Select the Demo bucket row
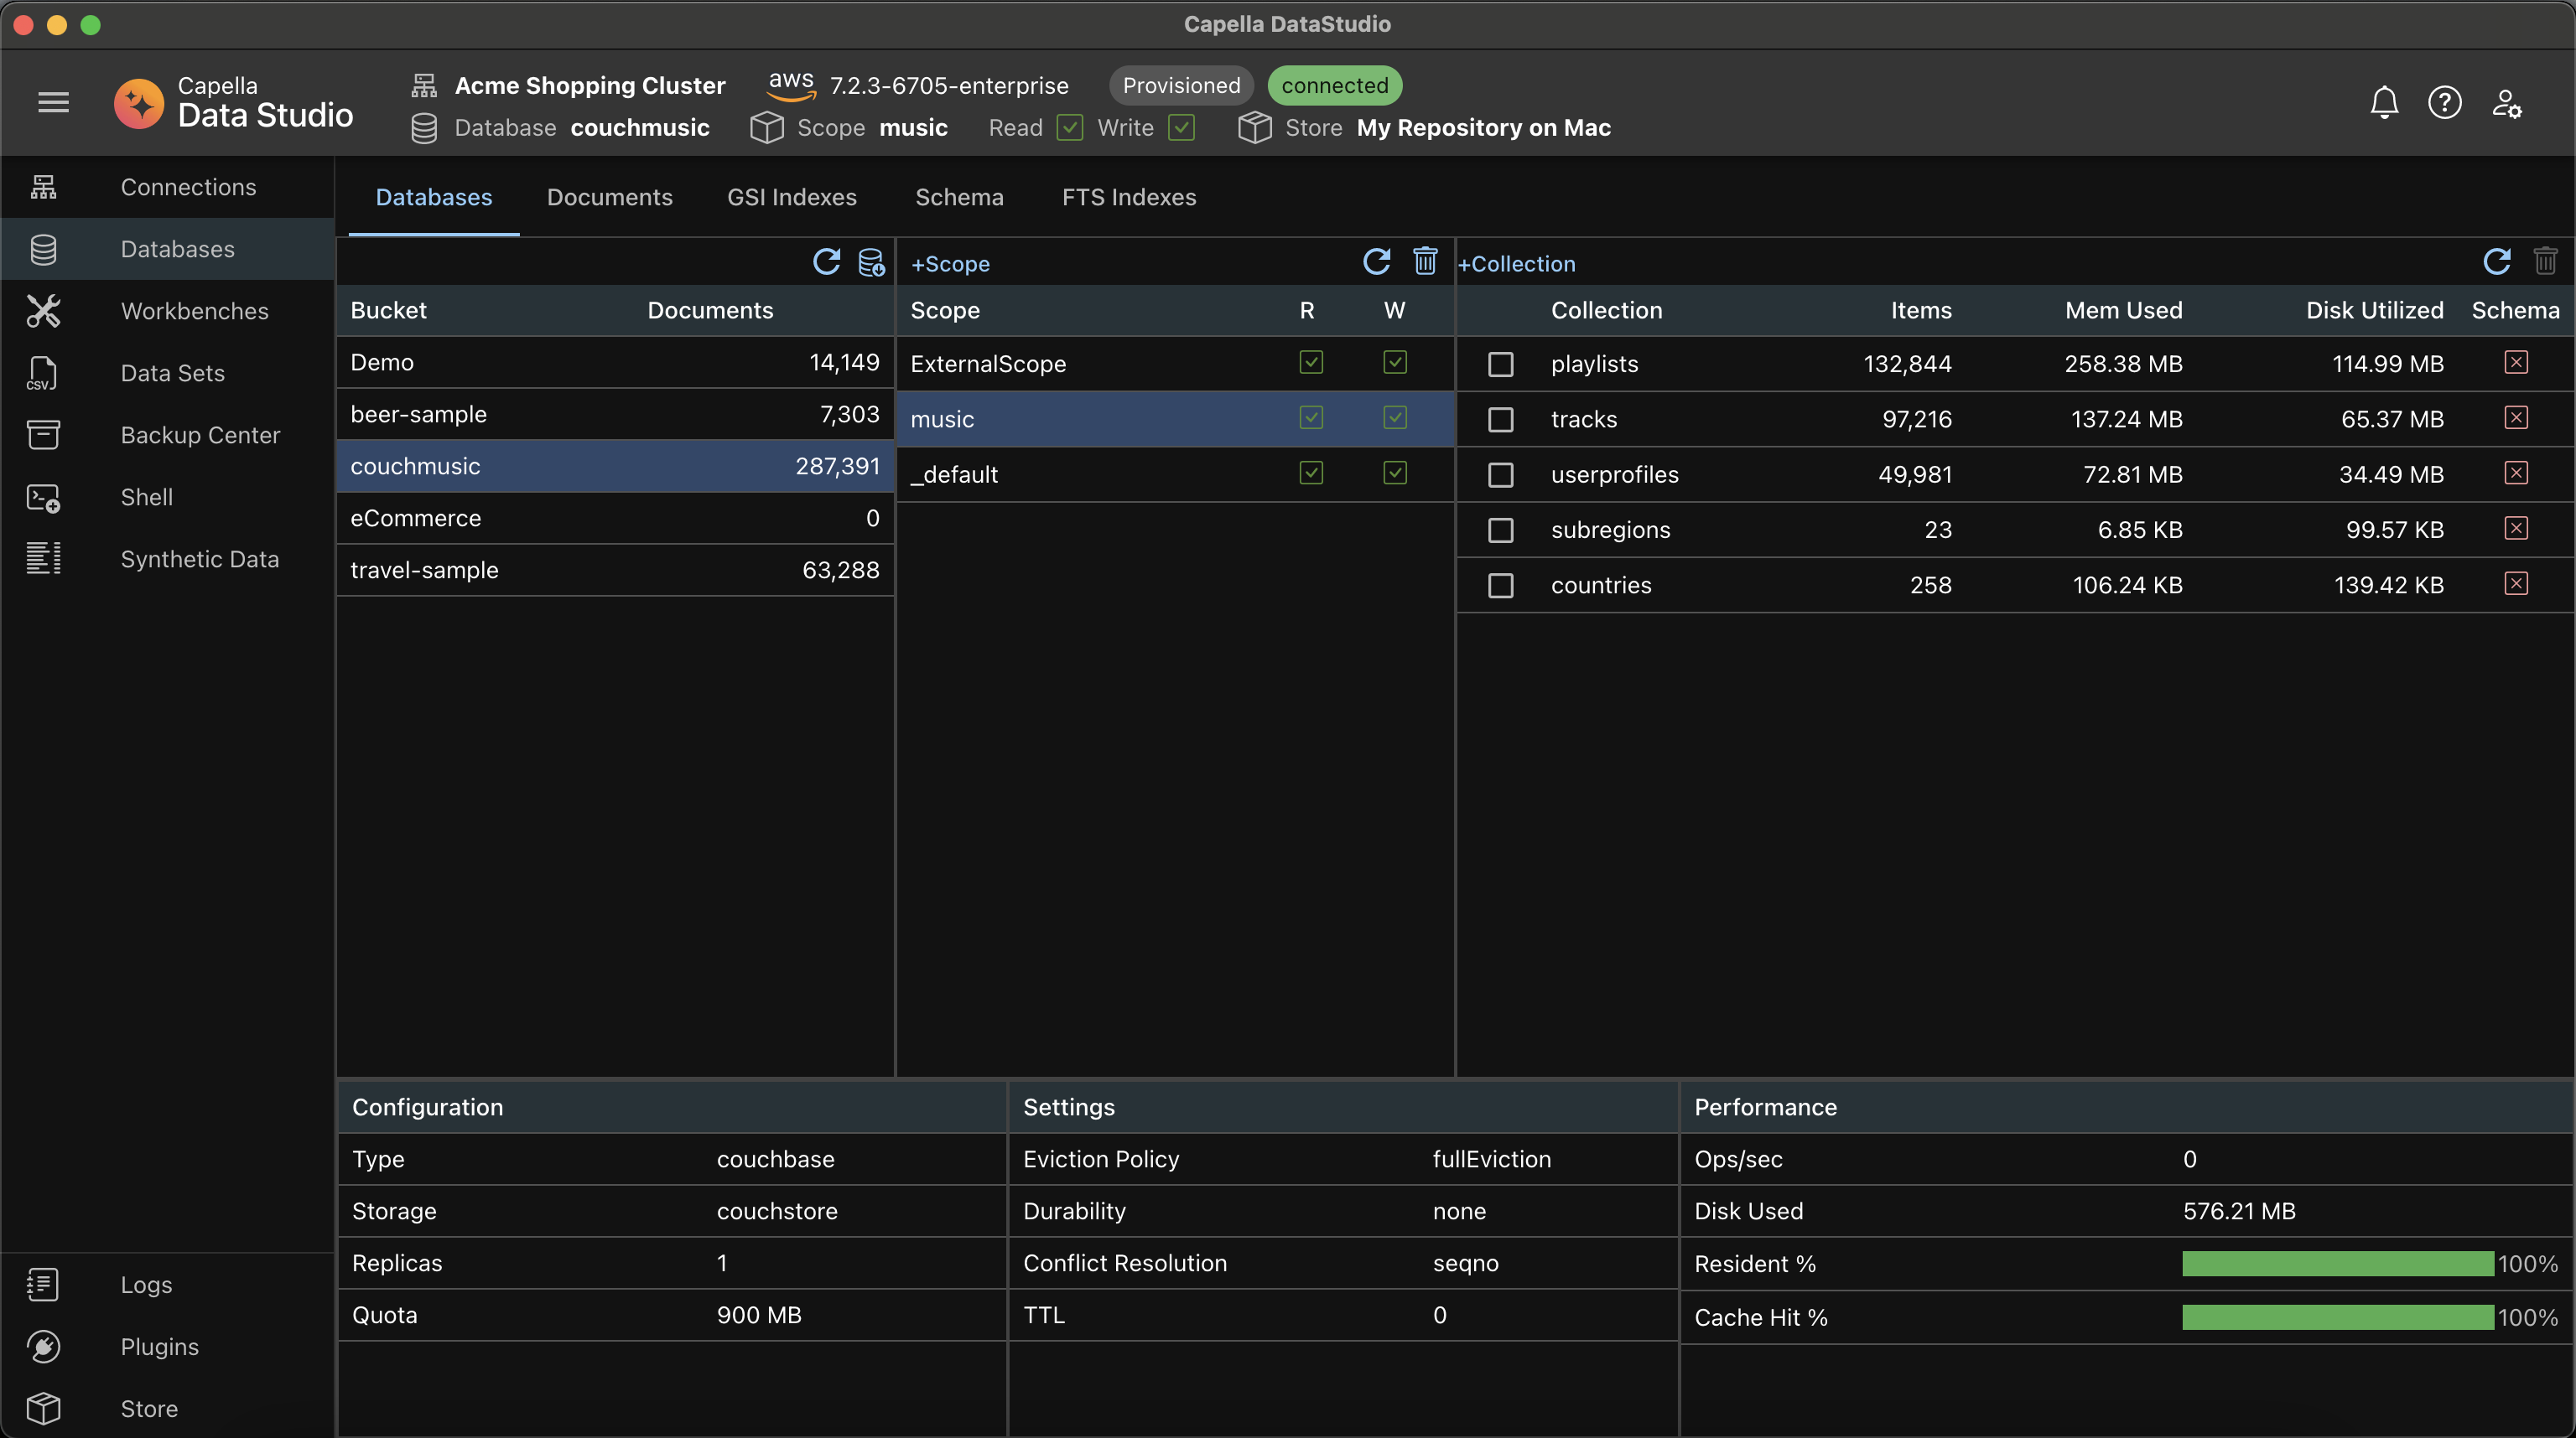This screenshot has height=1438, width=2576. pos(614,362)
